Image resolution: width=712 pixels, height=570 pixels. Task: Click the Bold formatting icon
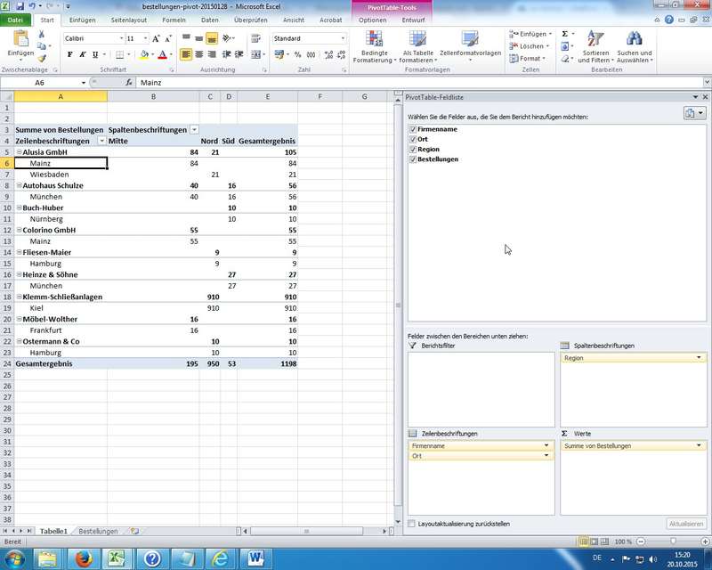[70, 54]
